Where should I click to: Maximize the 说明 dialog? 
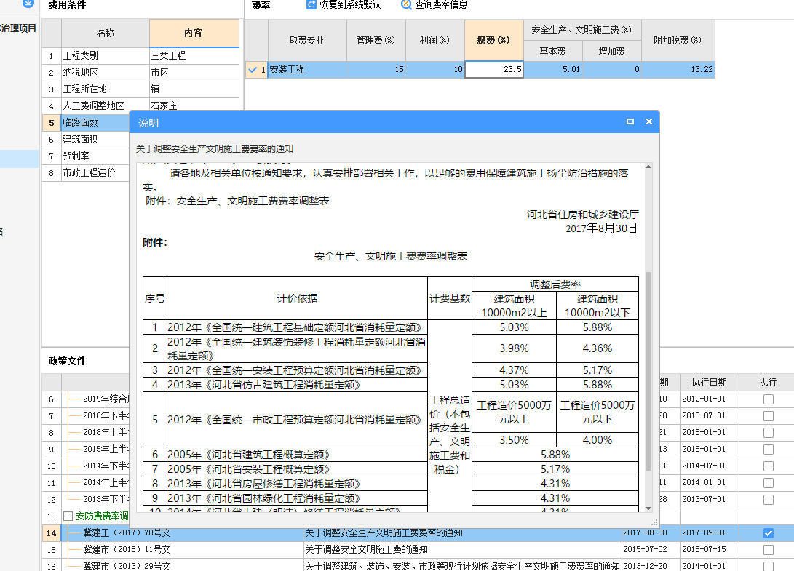pyautogui.click(x=630, y=121)
